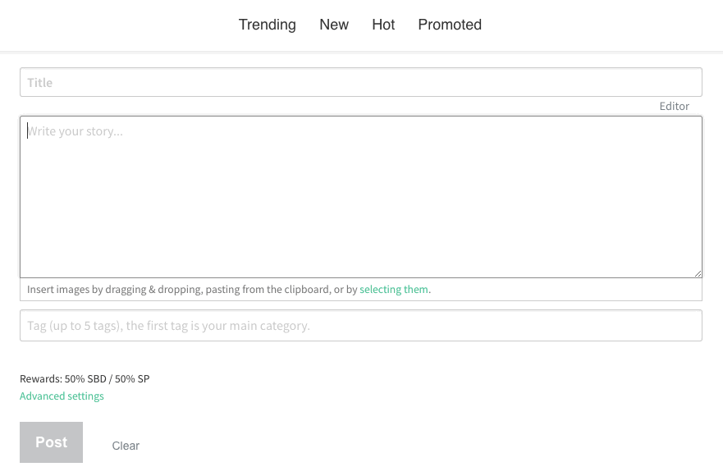Clear the draft with Clear button
Image resolution: width=723 pixels, height=476 pixels.
click(126, 446)
